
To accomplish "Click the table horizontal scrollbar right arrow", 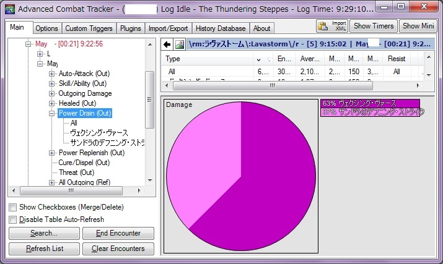I will (418, 85).
